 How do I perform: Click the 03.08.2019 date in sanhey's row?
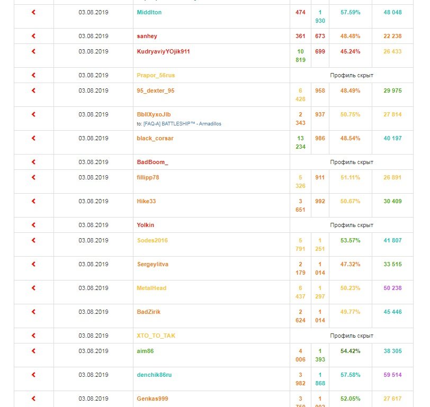coord(94,36)
